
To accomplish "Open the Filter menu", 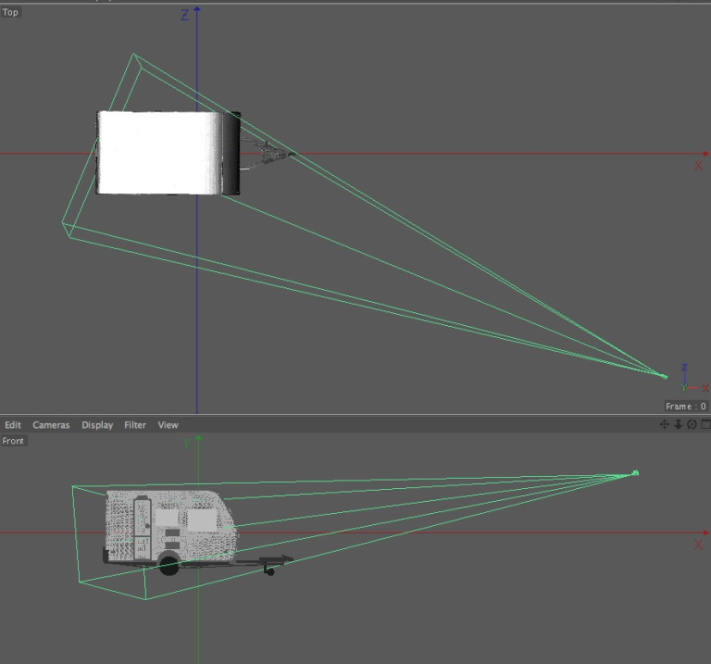I will coord(135,425).
